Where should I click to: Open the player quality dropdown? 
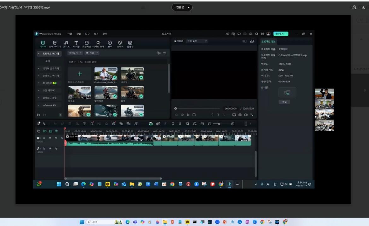tap(197, 41)
